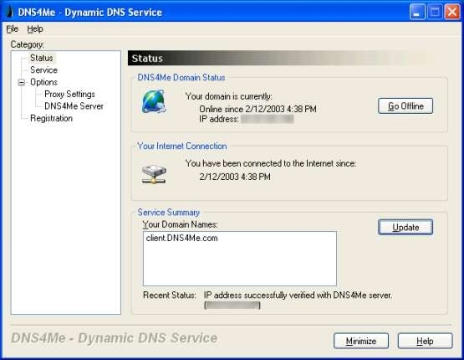Click the blurred IP address value
464x360 pixels.
click(x=268, y=119)
